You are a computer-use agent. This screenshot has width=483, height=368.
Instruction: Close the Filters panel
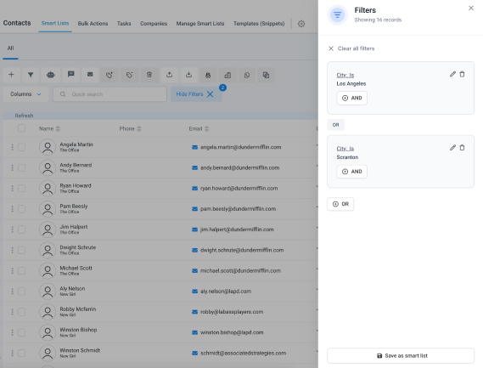(x=471, y=8)
